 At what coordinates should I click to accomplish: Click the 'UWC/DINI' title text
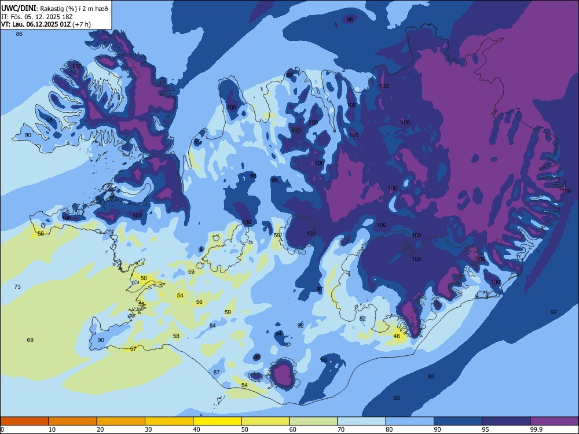coord(19,9)
